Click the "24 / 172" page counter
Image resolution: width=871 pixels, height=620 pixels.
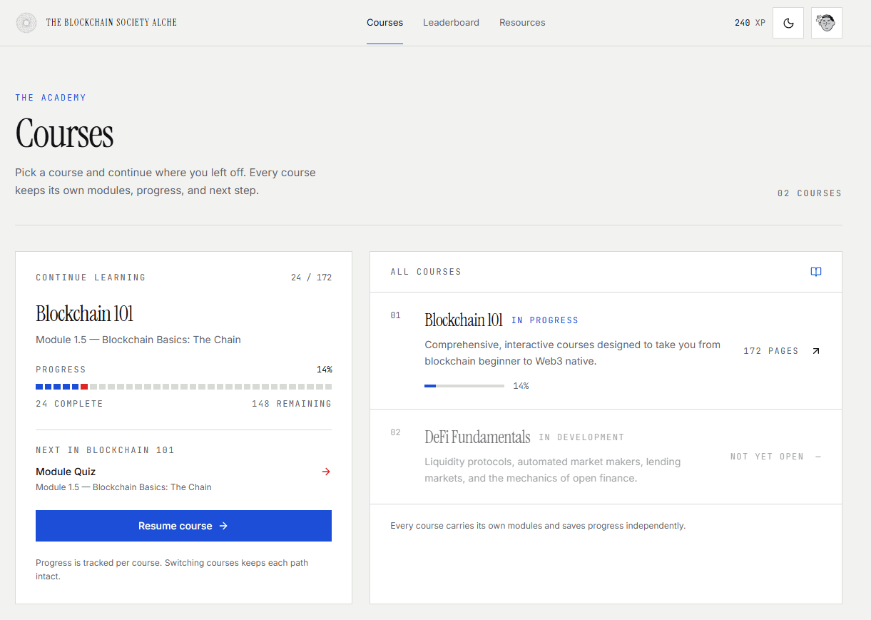click(311, 278)
